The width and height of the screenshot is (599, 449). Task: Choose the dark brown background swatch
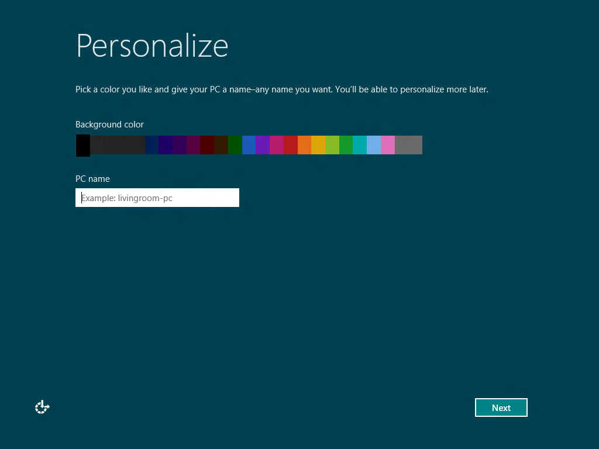tap(221, 145)
